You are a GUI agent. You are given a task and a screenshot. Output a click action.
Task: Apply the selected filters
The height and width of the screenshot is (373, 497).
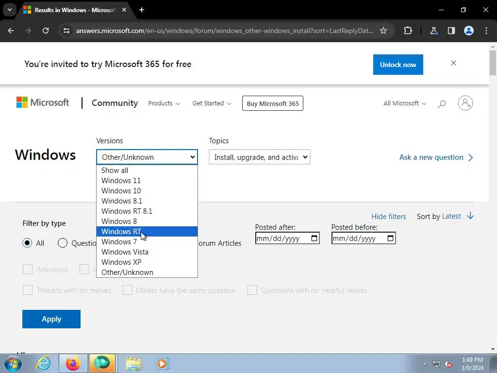coord(51,319)
